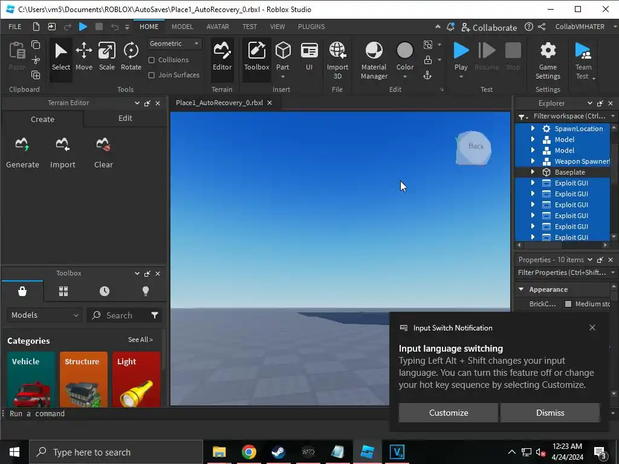Expand the Baseplate tree item

(533, 172)
